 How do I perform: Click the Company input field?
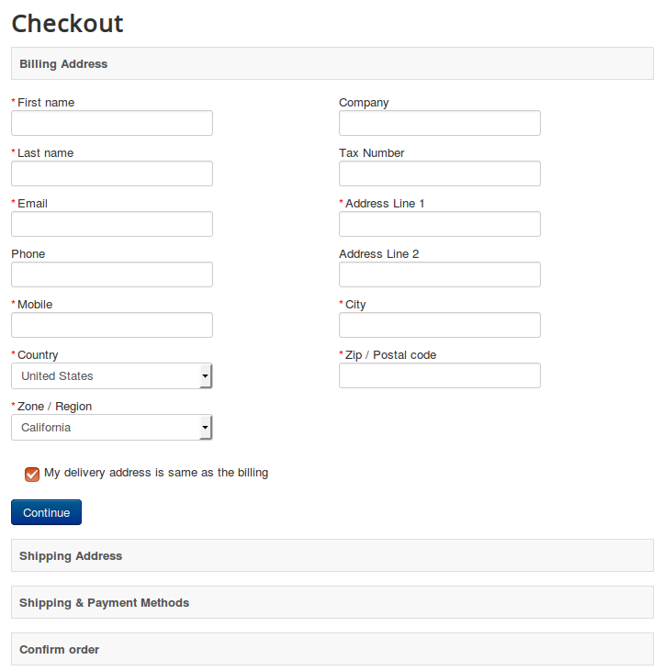pyautogui.click(x=439, y=123)
